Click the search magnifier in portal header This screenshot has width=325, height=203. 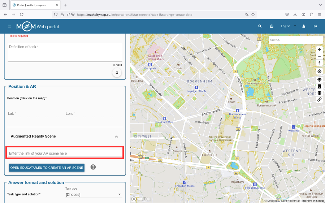pyautogui.click(x=260, y=26)
